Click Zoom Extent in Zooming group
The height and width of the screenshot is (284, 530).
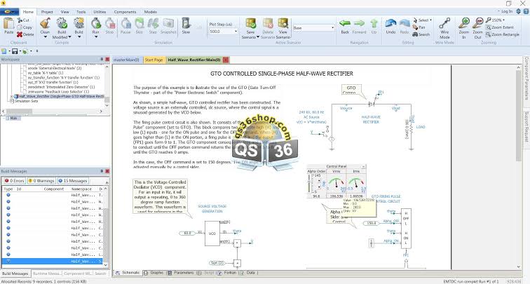tap(500, 27)
